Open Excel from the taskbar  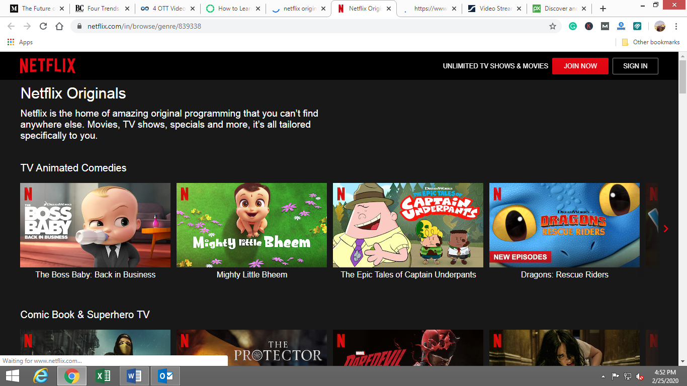104,375
